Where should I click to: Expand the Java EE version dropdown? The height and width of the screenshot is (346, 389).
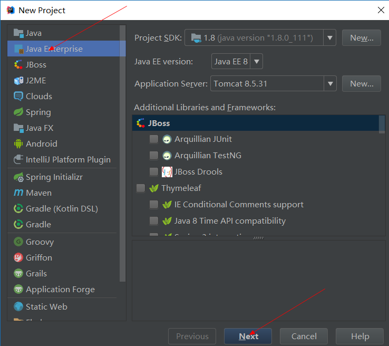coord(257,62)
